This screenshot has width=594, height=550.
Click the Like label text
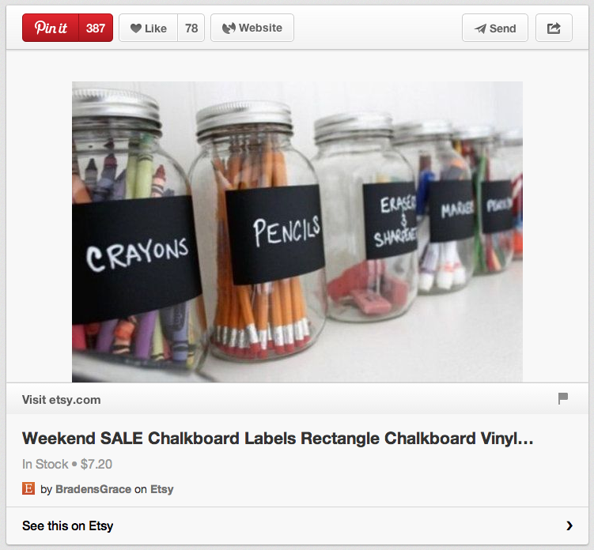click(156, 28)
